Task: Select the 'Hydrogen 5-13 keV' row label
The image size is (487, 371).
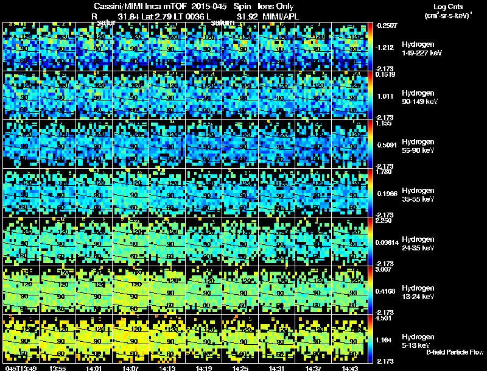Action: coord(418,341)
